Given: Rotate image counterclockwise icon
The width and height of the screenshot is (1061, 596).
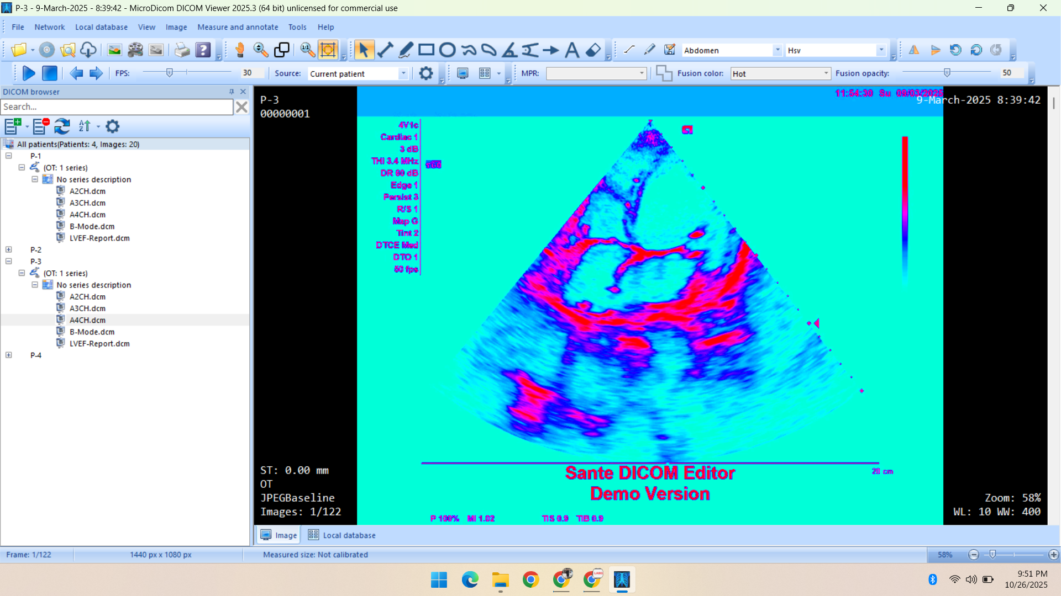Looking at the screenshot, I should tap(955, 50).
